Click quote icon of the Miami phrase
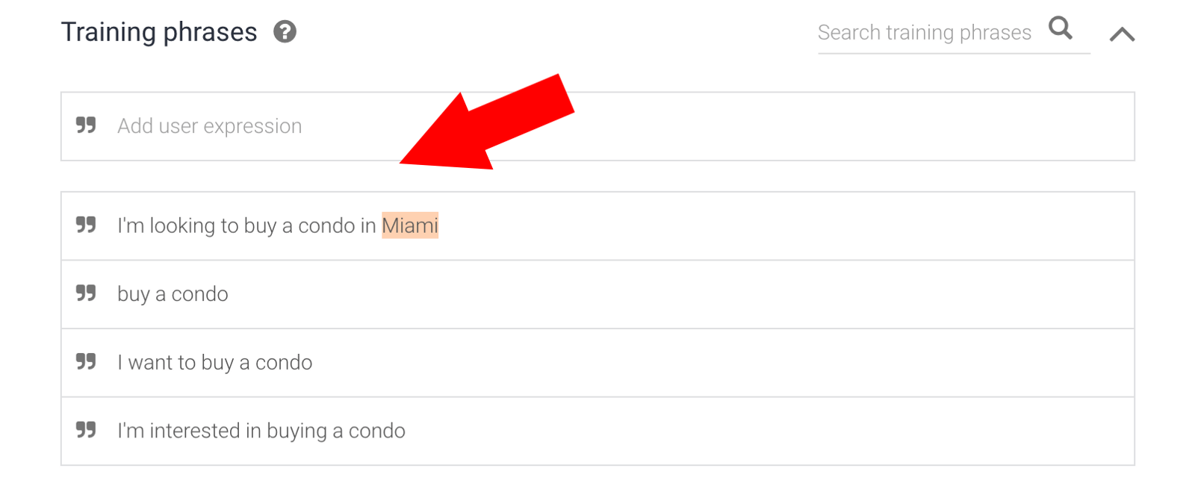This screenshot has height=495, width=1195. [86, 225]
